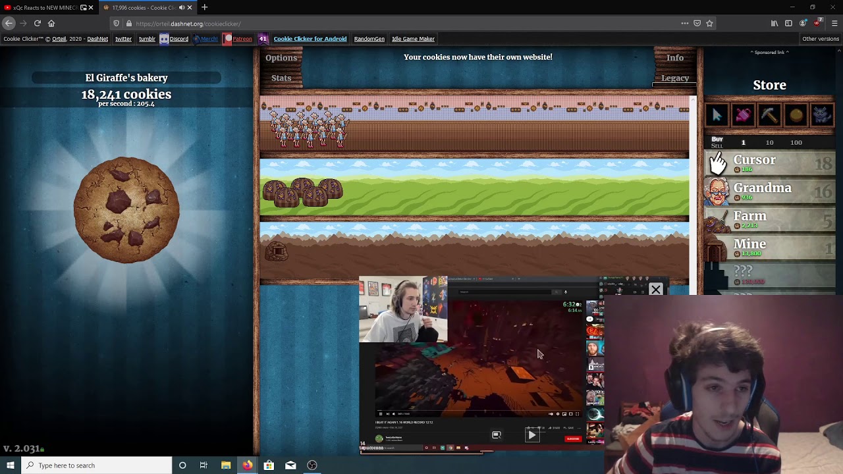Purchase a Farm building
This screenshot has height=474, width=843.
770,219
